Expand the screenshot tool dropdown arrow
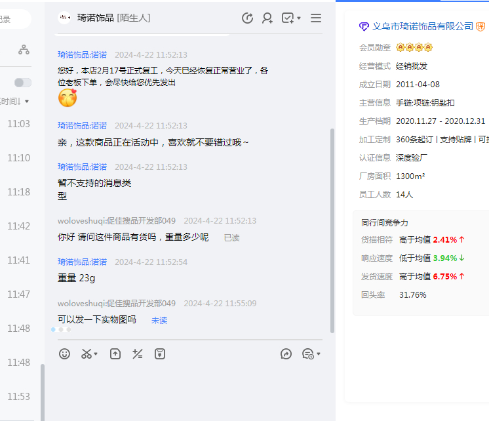The image size is (489, 421). (96, 355)
